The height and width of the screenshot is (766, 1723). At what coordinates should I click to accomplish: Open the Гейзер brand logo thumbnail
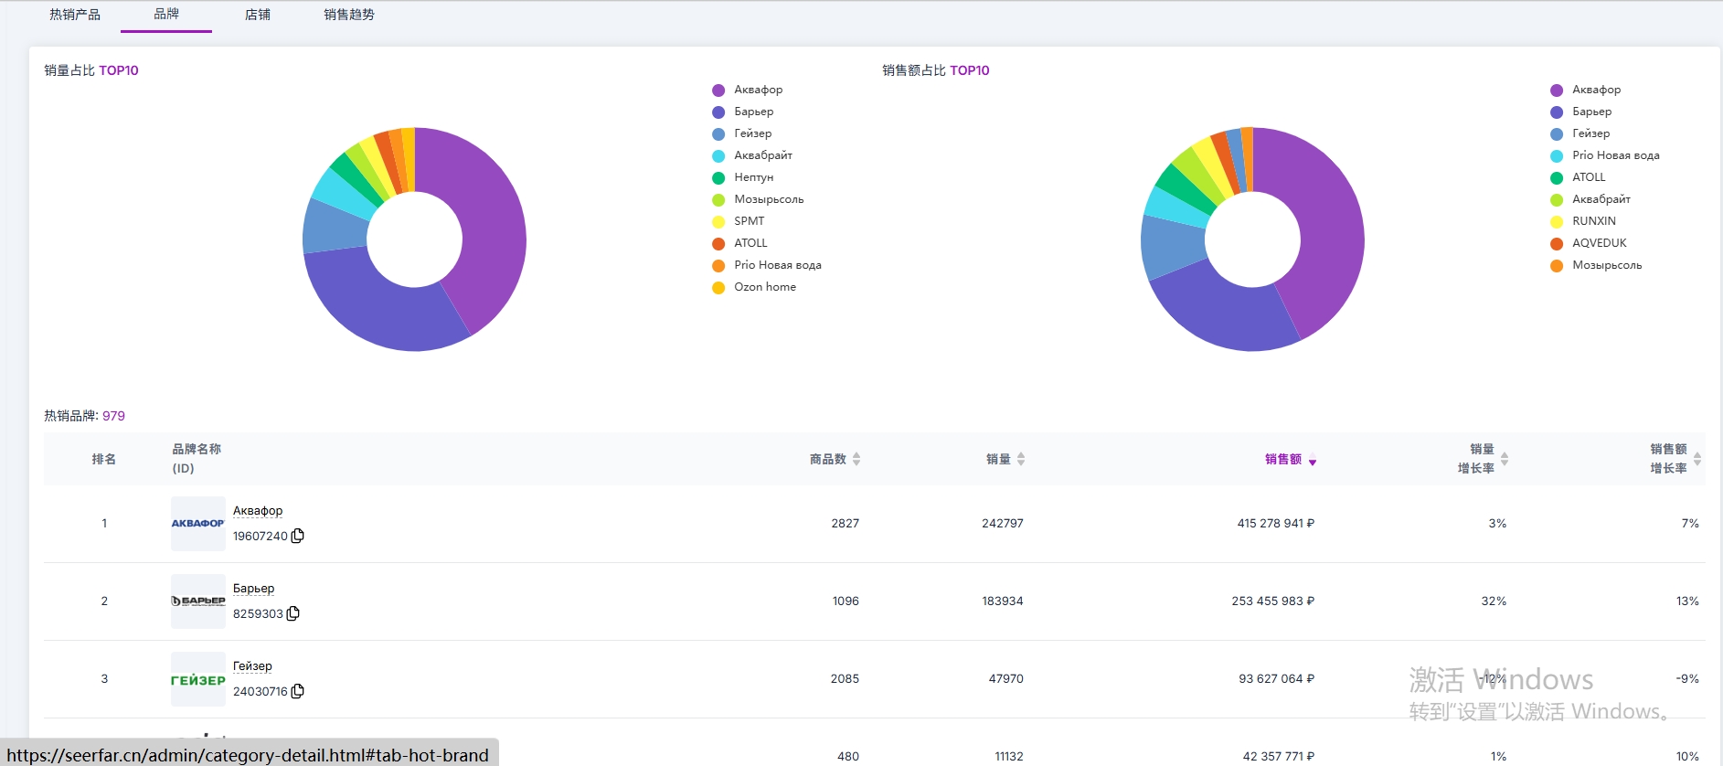(x=198, y=679)
